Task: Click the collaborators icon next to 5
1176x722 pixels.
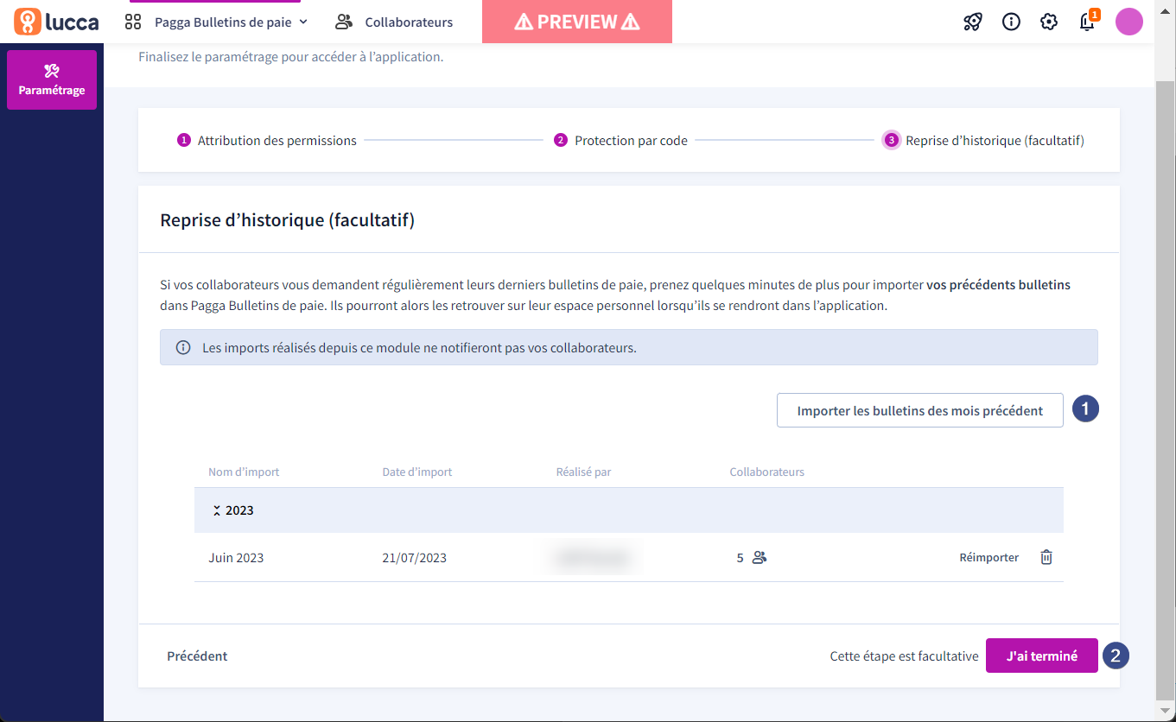Action: click(x=760, y=557)
